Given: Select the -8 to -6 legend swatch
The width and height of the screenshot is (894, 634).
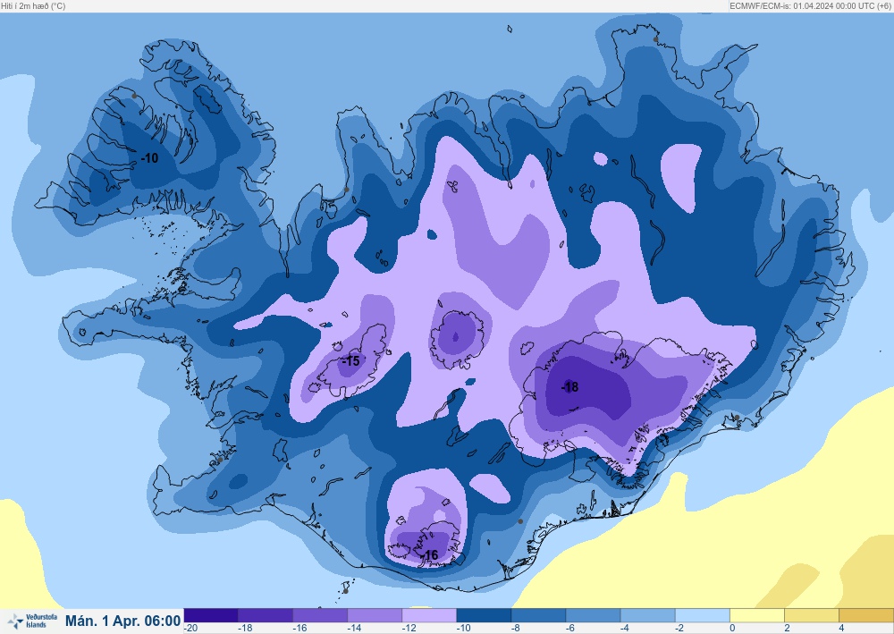Looking at the screenshot, I should tap(539, 615).
